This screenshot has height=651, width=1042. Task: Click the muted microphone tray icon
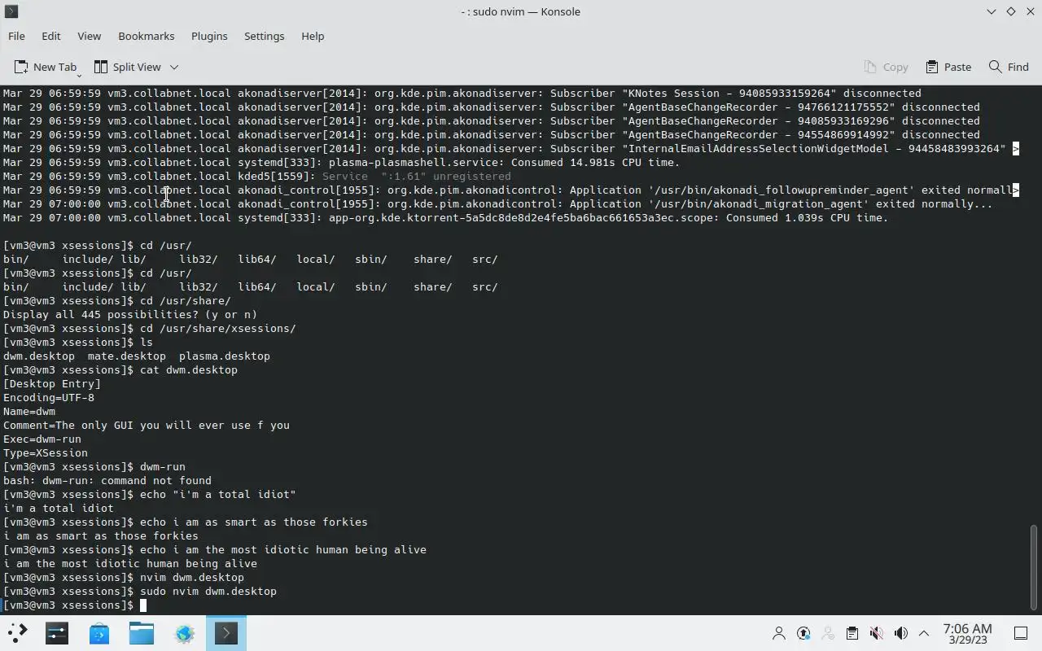pos(877,633)
